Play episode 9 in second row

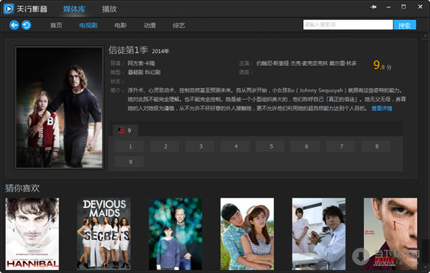click(x=130, y=162)
